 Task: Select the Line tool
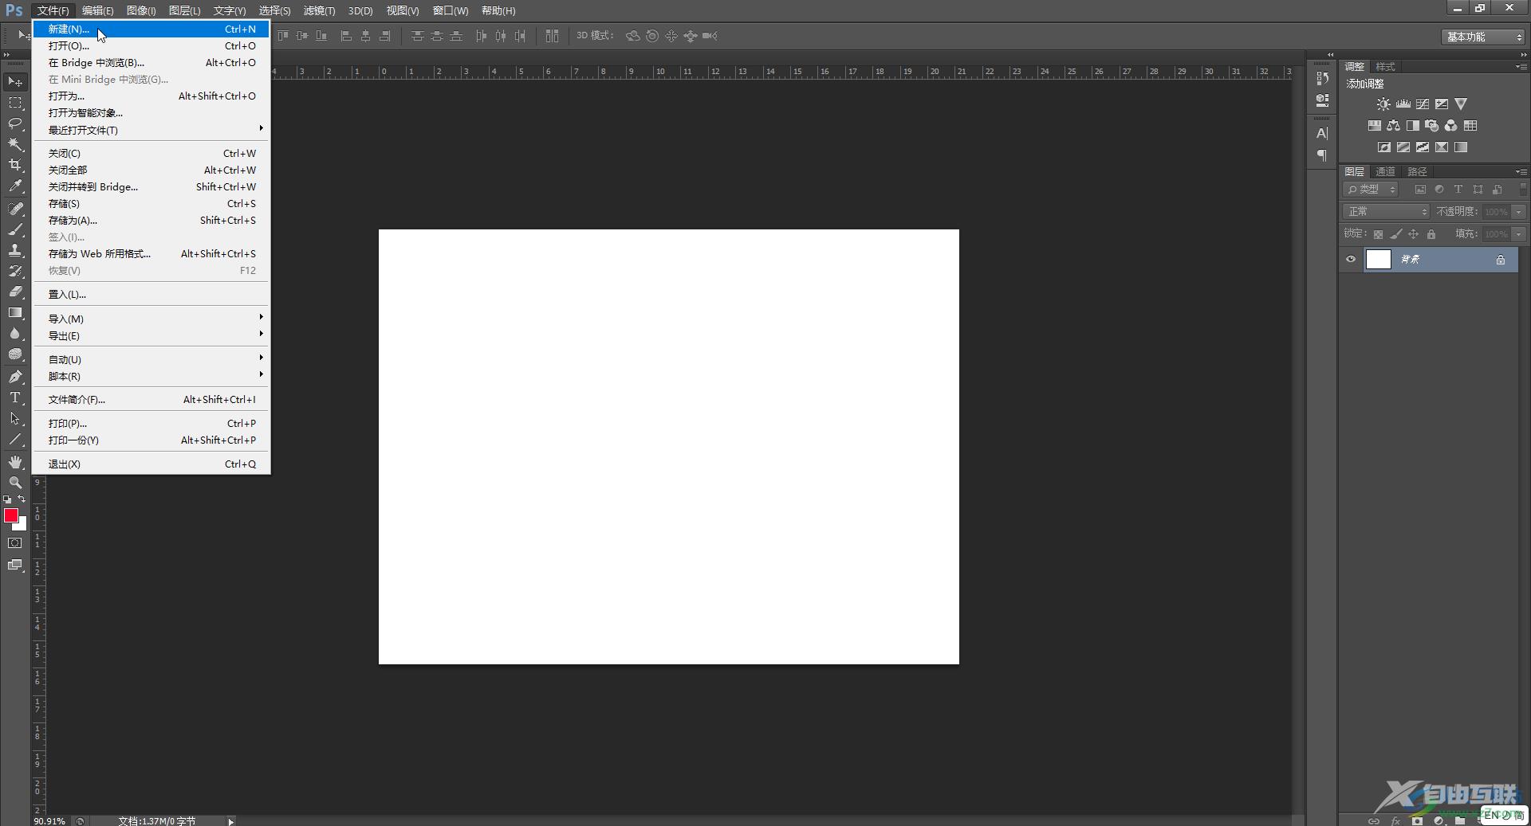(15, 439)
